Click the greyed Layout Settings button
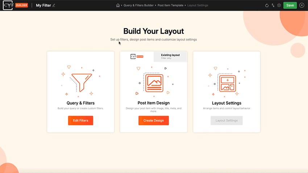308x173 pixels. coord(227,121)
